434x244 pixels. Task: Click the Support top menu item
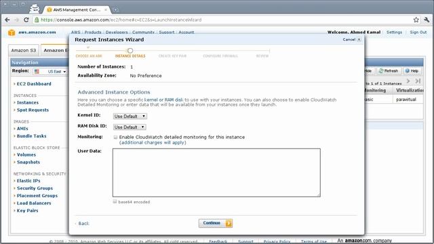point(167,33)
